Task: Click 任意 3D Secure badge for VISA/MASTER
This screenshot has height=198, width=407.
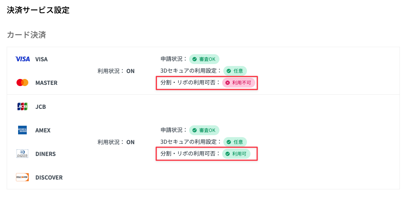Action: point(235,71)
